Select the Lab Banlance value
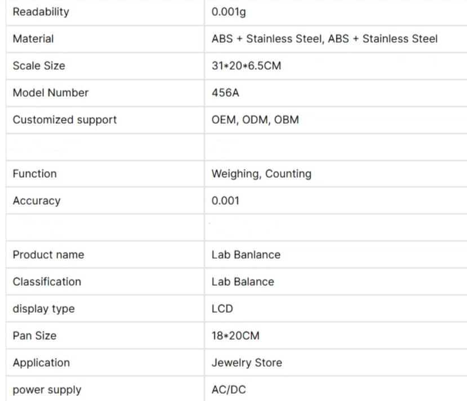 click(x=246, y=255)
